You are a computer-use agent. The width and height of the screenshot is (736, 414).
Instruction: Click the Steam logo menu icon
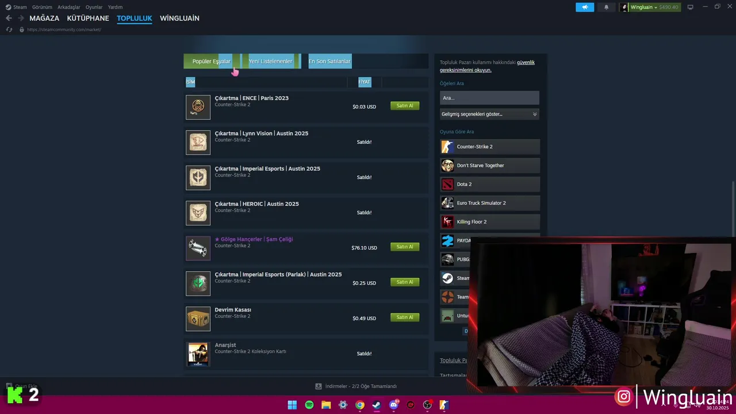(8, 7)
